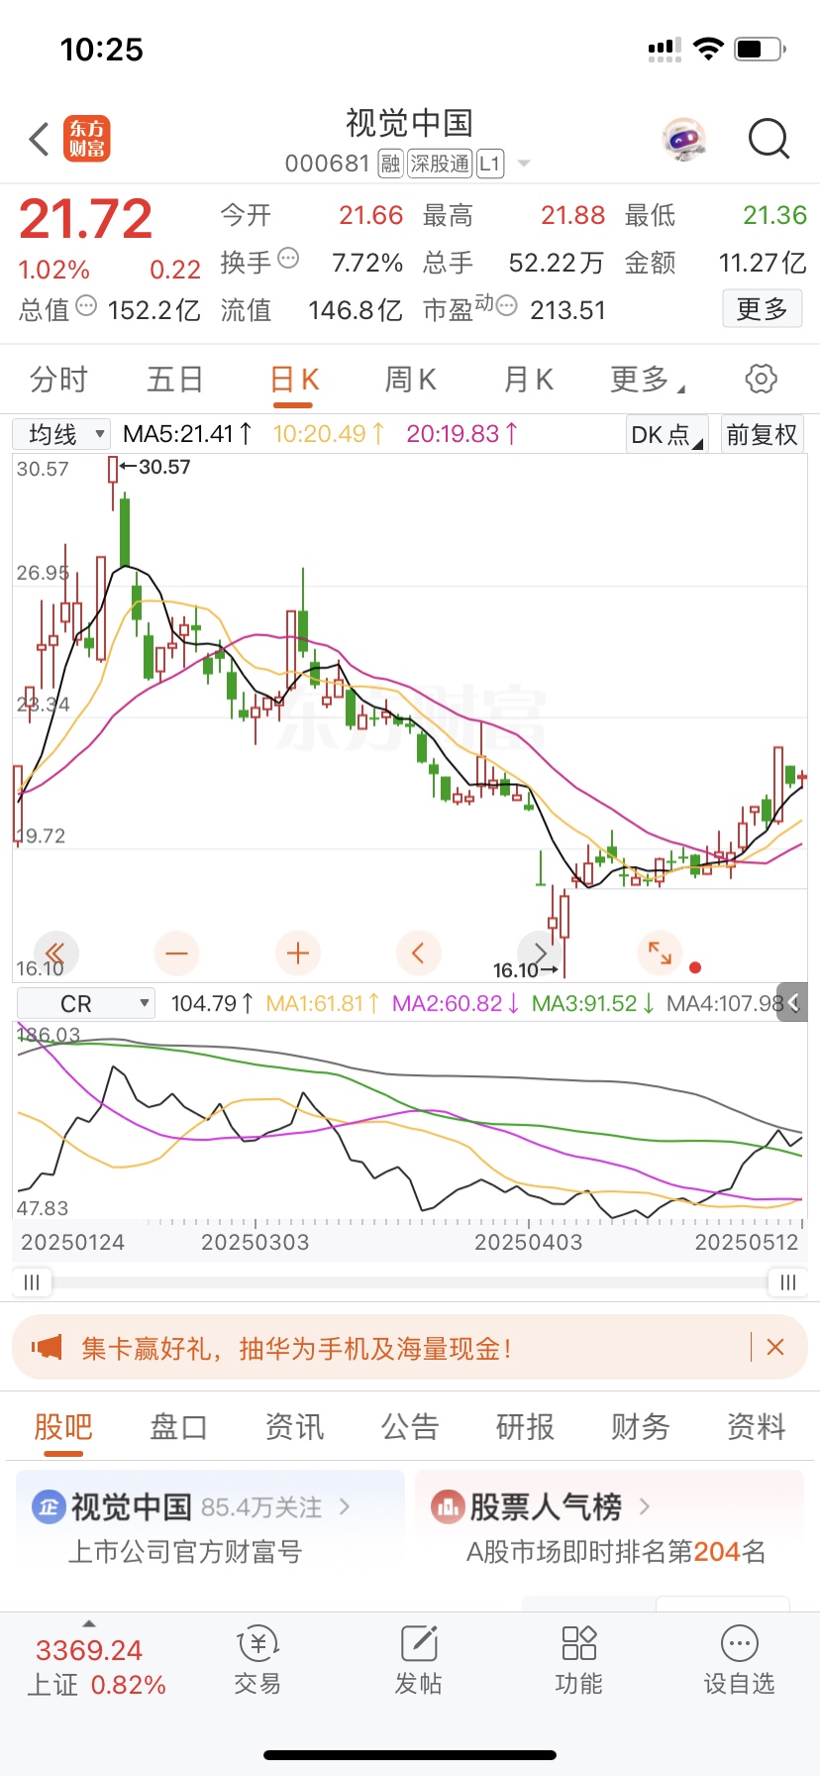Open 交易 trade icon
Image resolution: width=820 pixels, height=1776 pixels.
click(x=257, y=1644)
